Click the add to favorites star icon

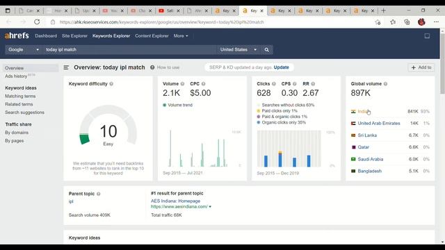[378, 22]
